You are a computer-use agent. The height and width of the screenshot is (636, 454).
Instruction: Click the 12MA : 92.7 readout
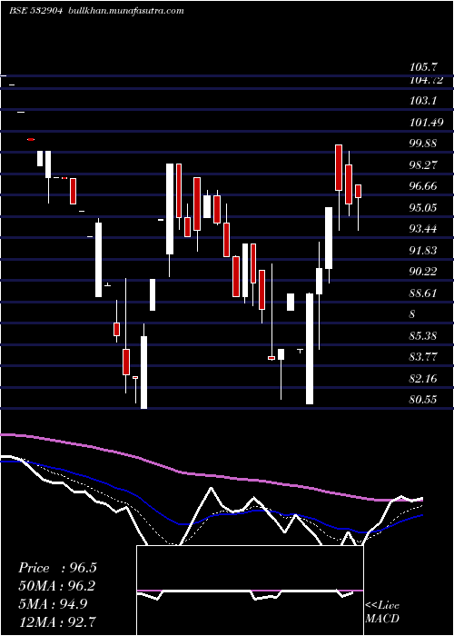pos(57,621)
